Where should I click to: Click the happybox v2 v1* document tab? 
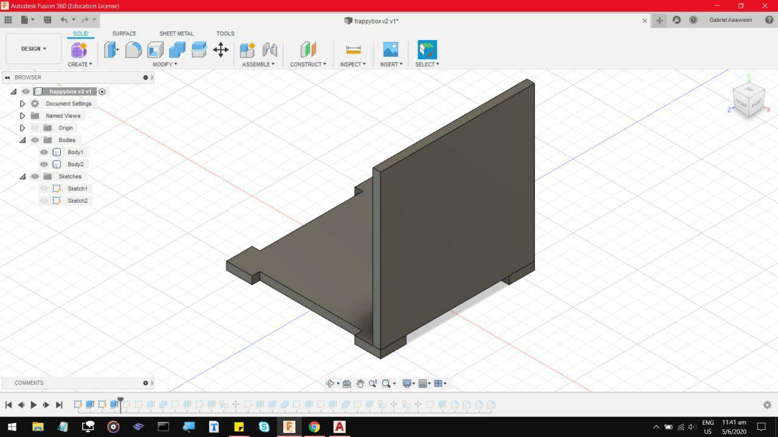(371, 21)
